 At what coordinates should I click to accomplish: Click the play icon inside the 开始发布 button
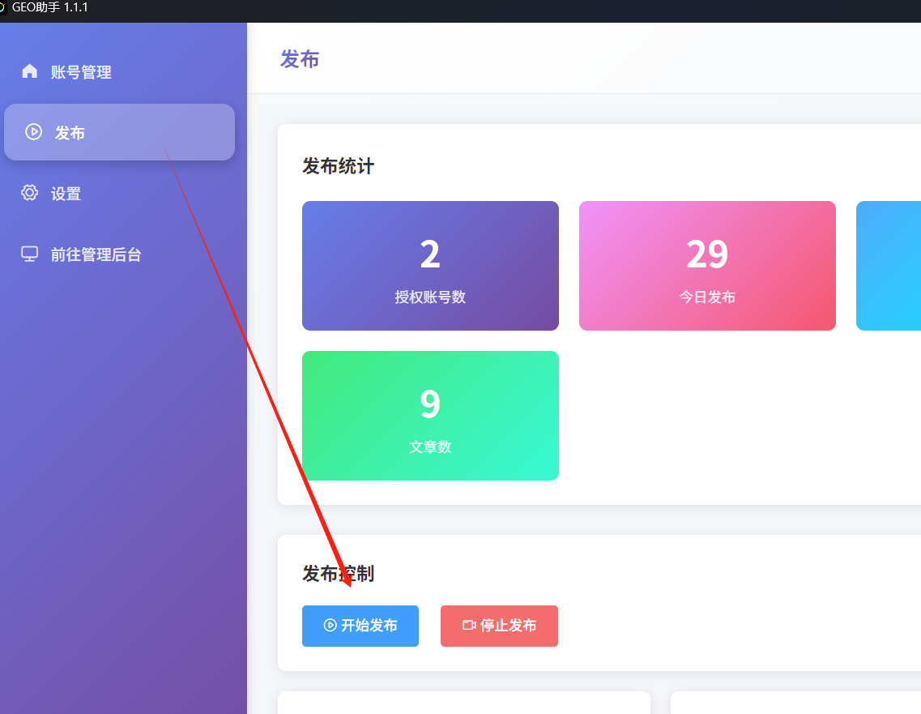pos(330,625)
